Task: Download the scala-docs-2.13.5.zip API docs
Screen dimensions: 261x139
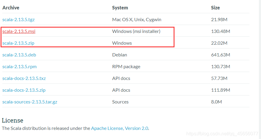Action: coord(24,90)
